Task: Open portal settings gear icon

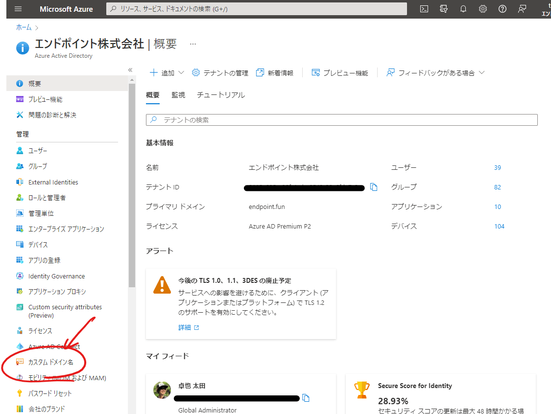Action: point(483,9)
